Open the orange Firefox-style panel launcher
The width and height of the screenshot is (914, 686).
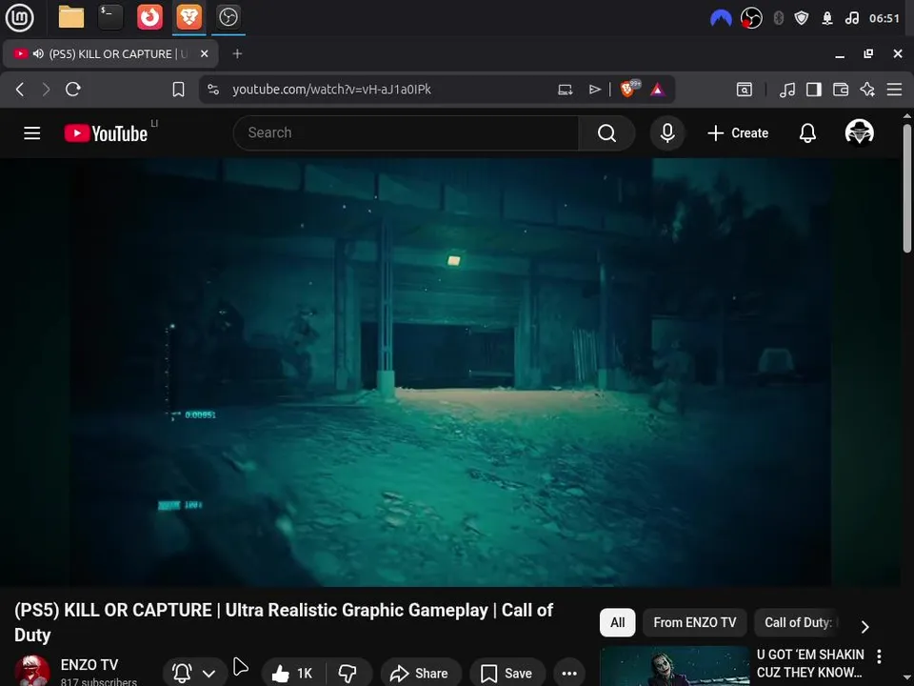149,17
